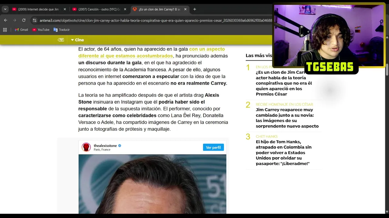
Task: Open the apps grid in bookmarks bar
Action: tap(5, 30)
